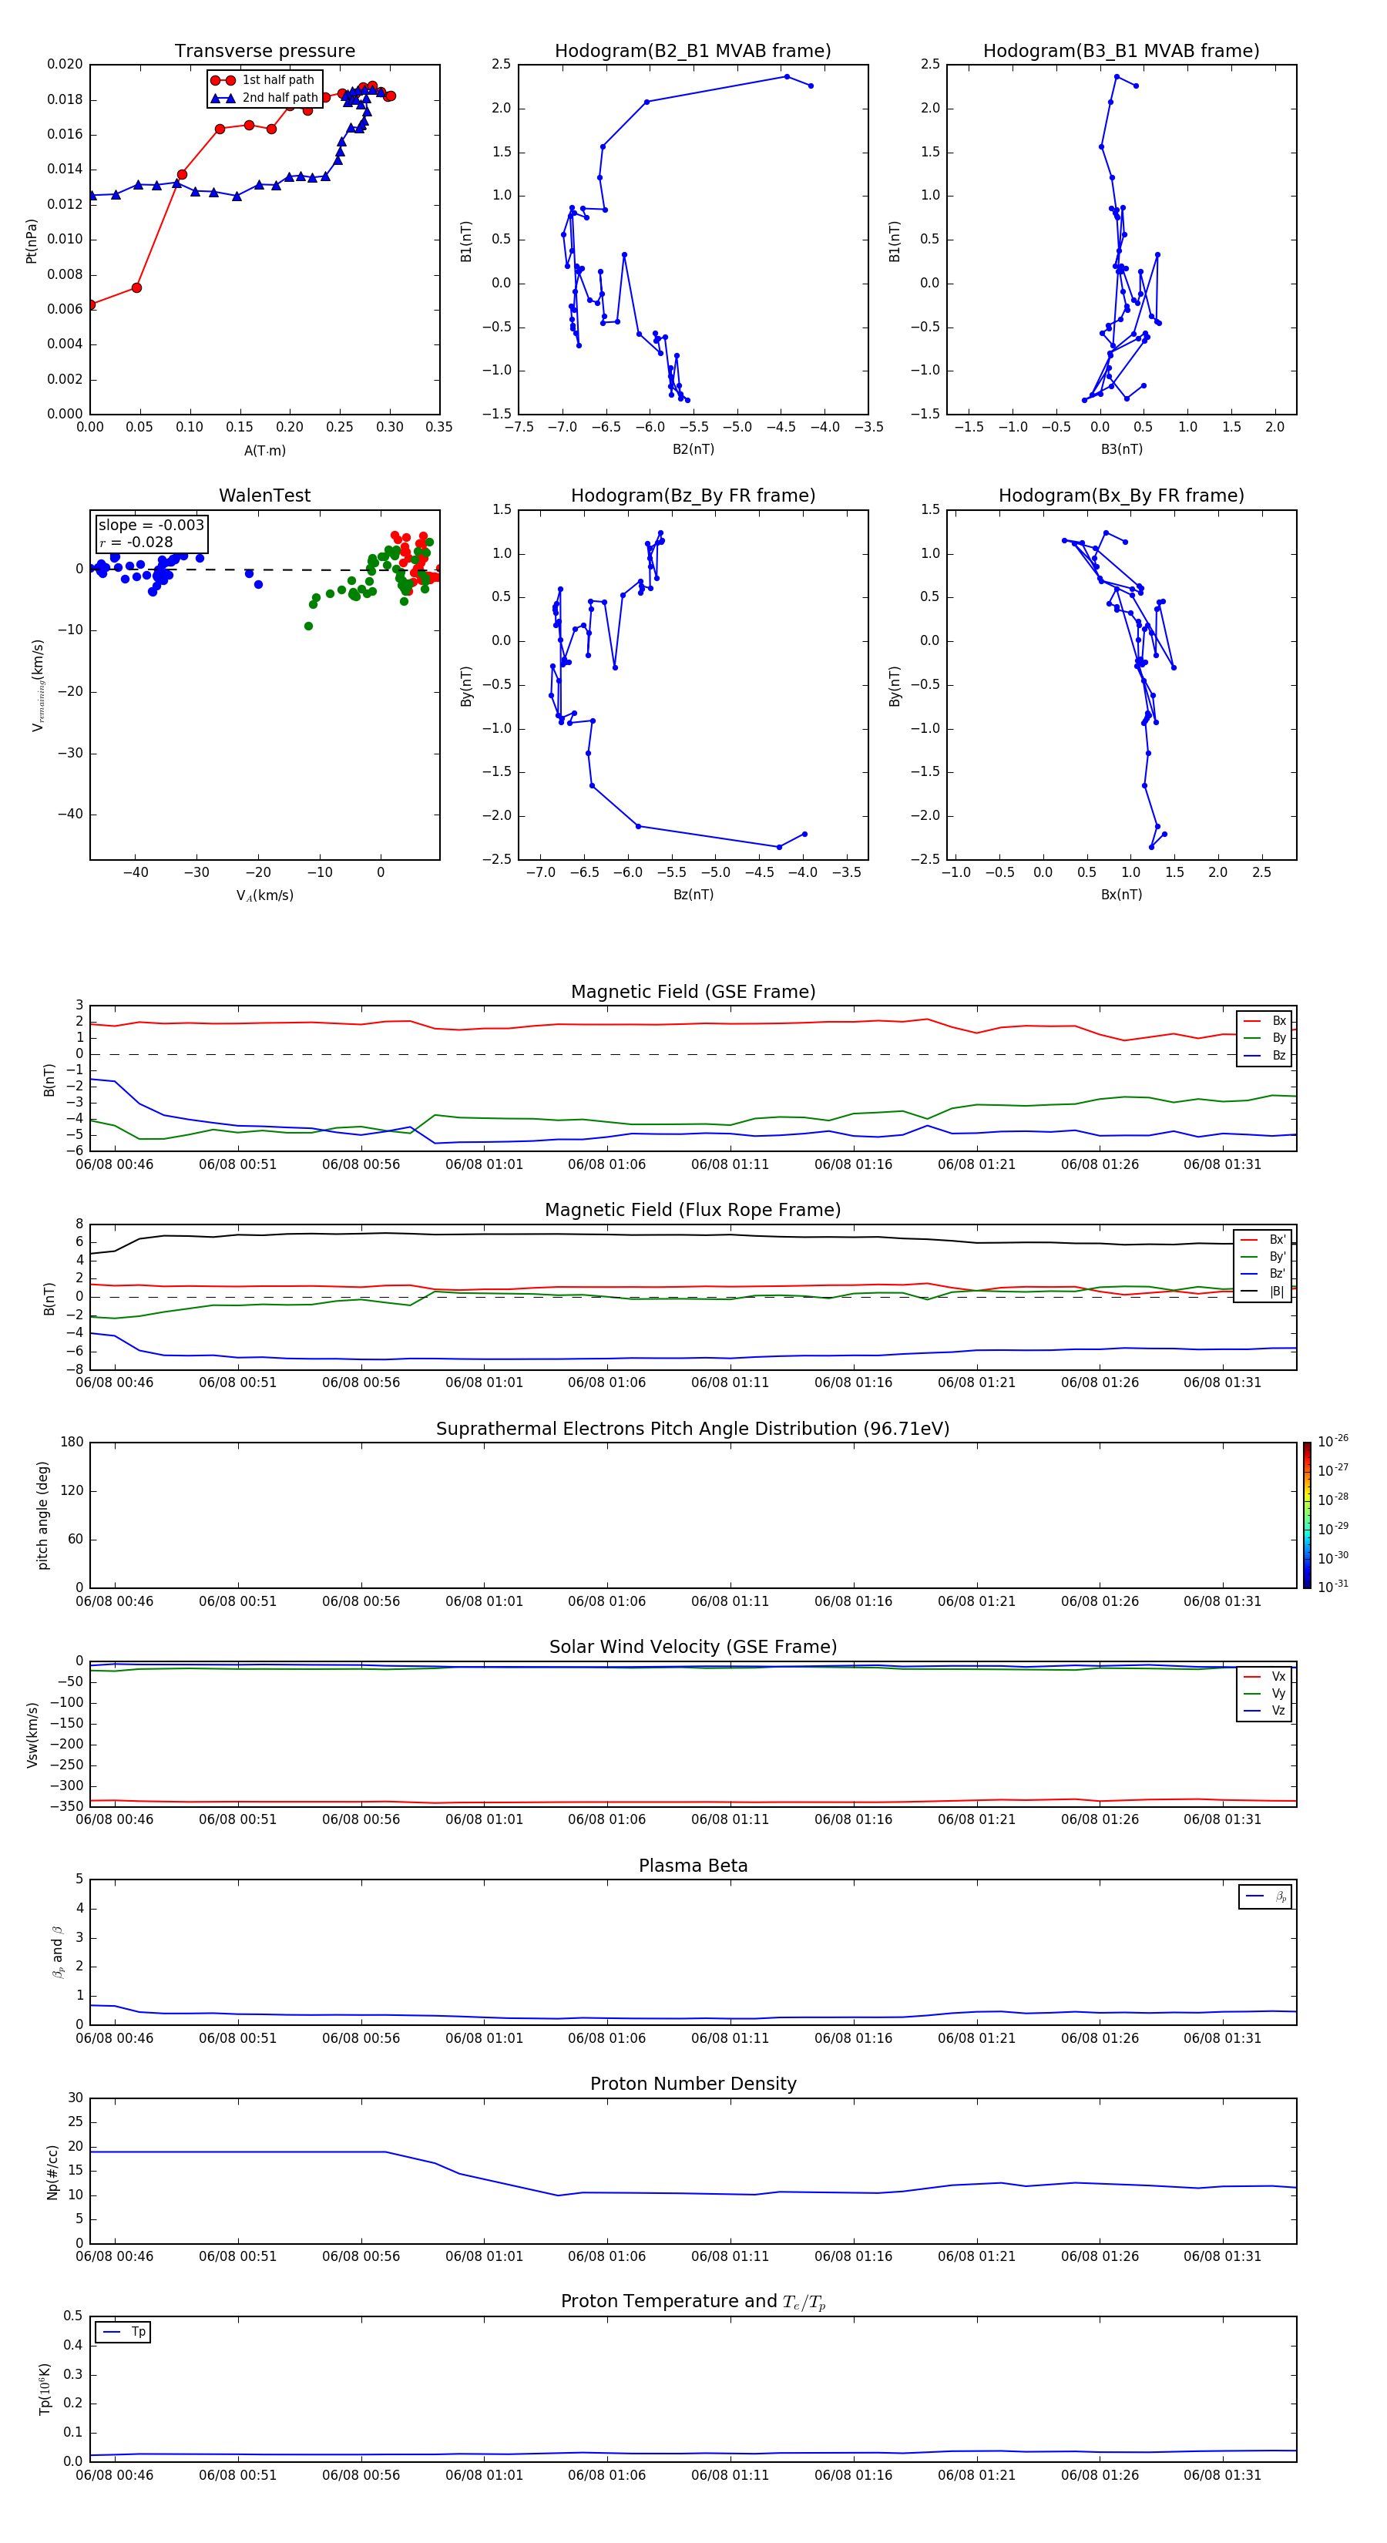Click the 'B2(nT)' x-axis label
Viewport: 1387px width, 2543px height.
[693, 449]
